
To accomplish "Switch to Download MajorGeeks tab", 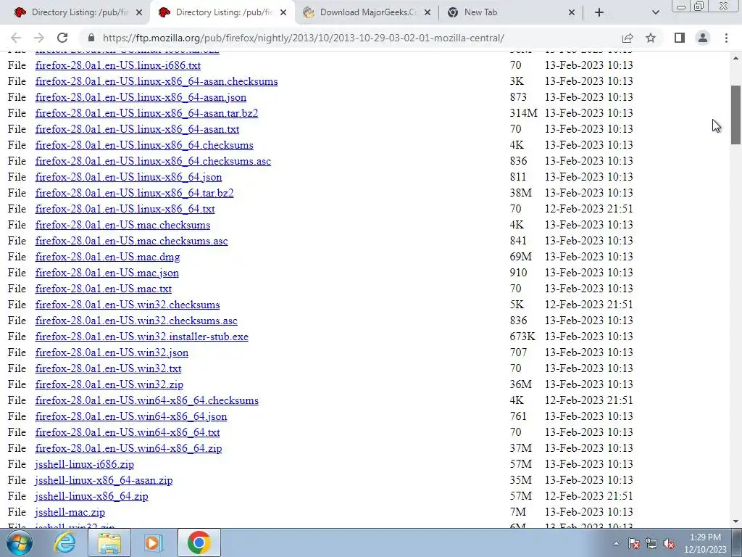I will [367, 13].
